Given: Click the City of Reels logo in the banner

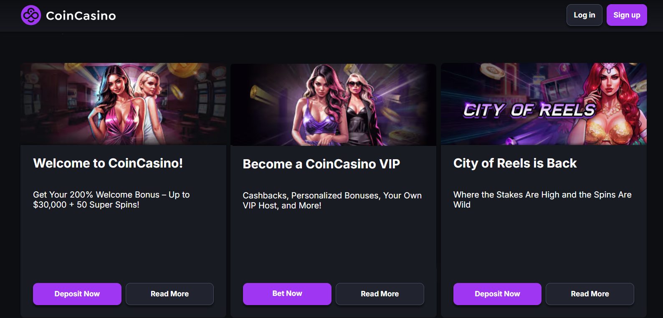Looking at the screenshot, I should point(530,110).
